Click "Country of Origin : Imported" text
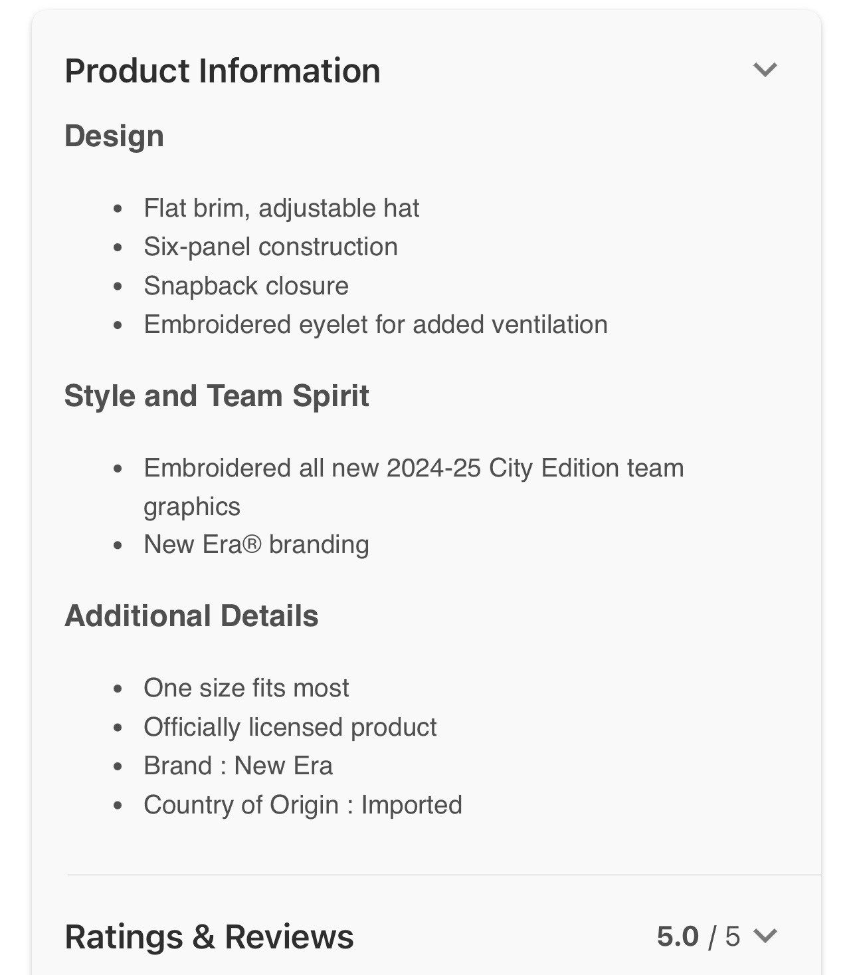 303,805
